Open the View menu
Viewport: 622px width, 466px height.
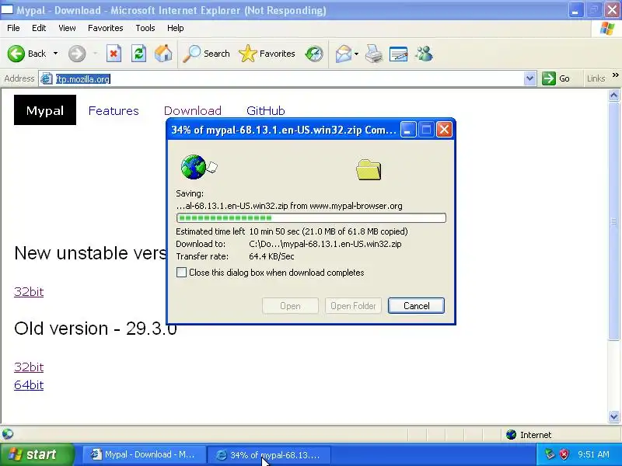pos(67,28)
